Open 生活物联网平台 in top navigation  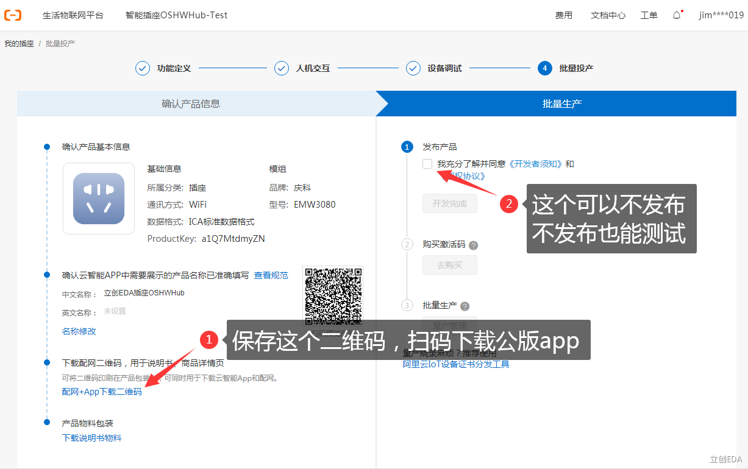[73, 15]
